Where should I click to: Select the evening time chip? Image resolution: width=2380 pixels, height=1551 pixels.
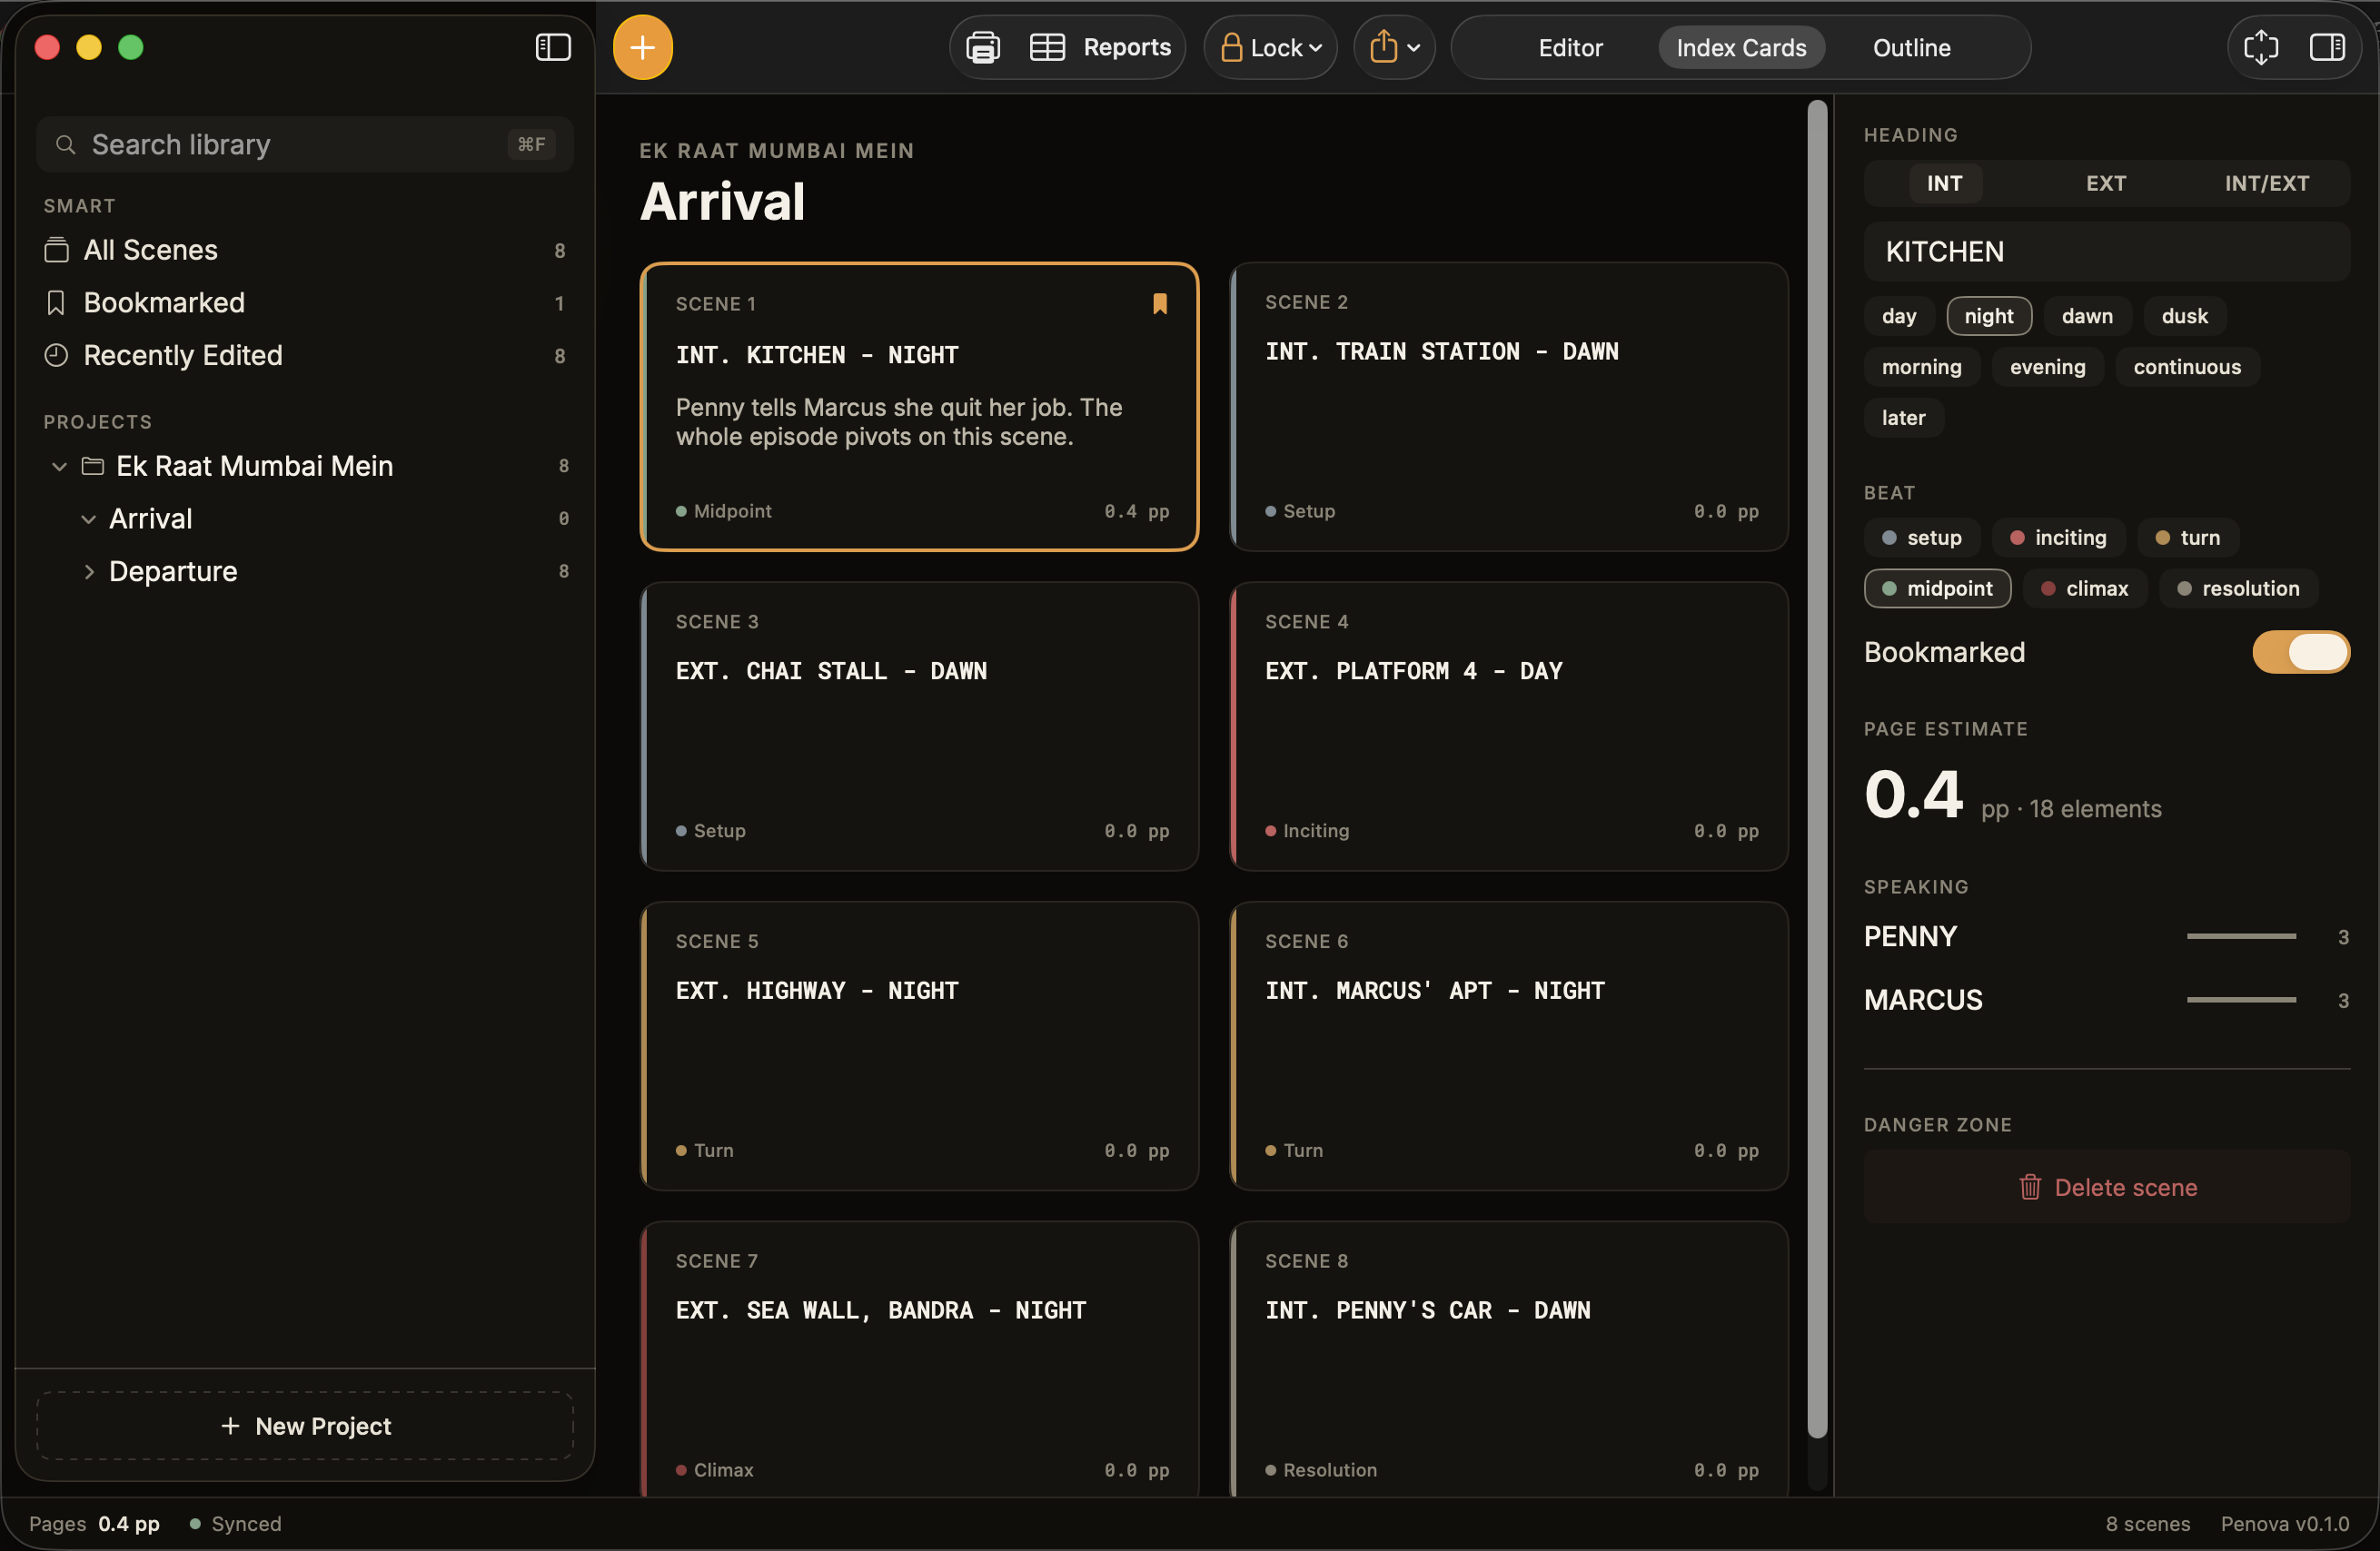pos(2047,367)
